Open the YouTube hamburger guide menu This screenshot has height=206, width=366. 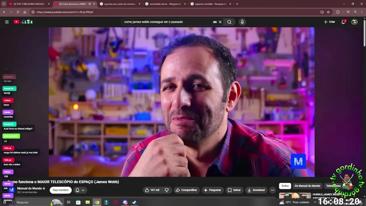(7, 22)
